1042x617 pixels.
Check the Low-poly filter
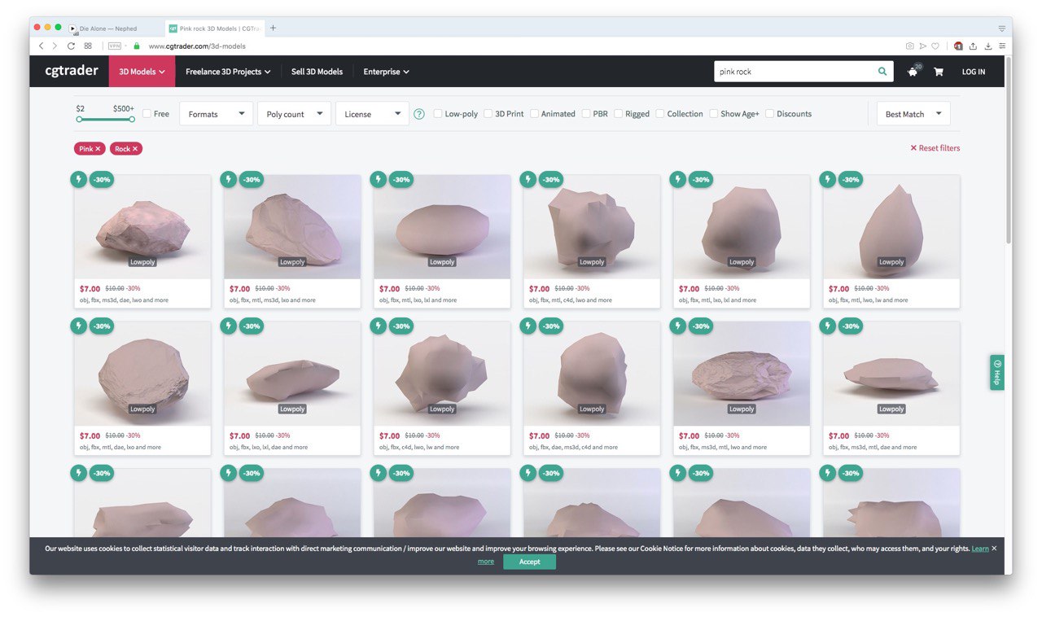pyautogui.click(x=438, y=114)
